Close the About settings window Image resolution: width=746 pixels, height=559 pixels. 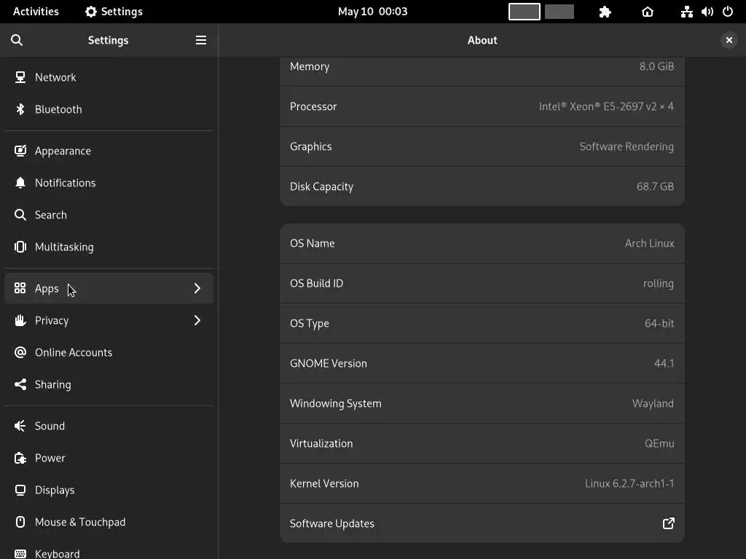(x=729, y=40)
